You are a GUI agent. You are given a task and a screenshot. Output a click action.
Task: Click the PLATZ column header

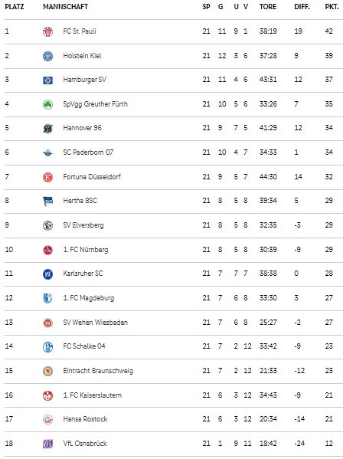pyautogui.click(x=15, y=6)
